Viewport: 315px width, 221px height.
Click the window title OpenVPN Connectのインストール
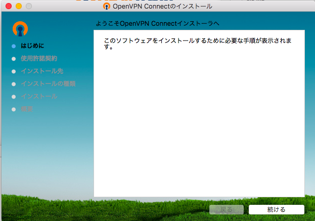point(162,7)
